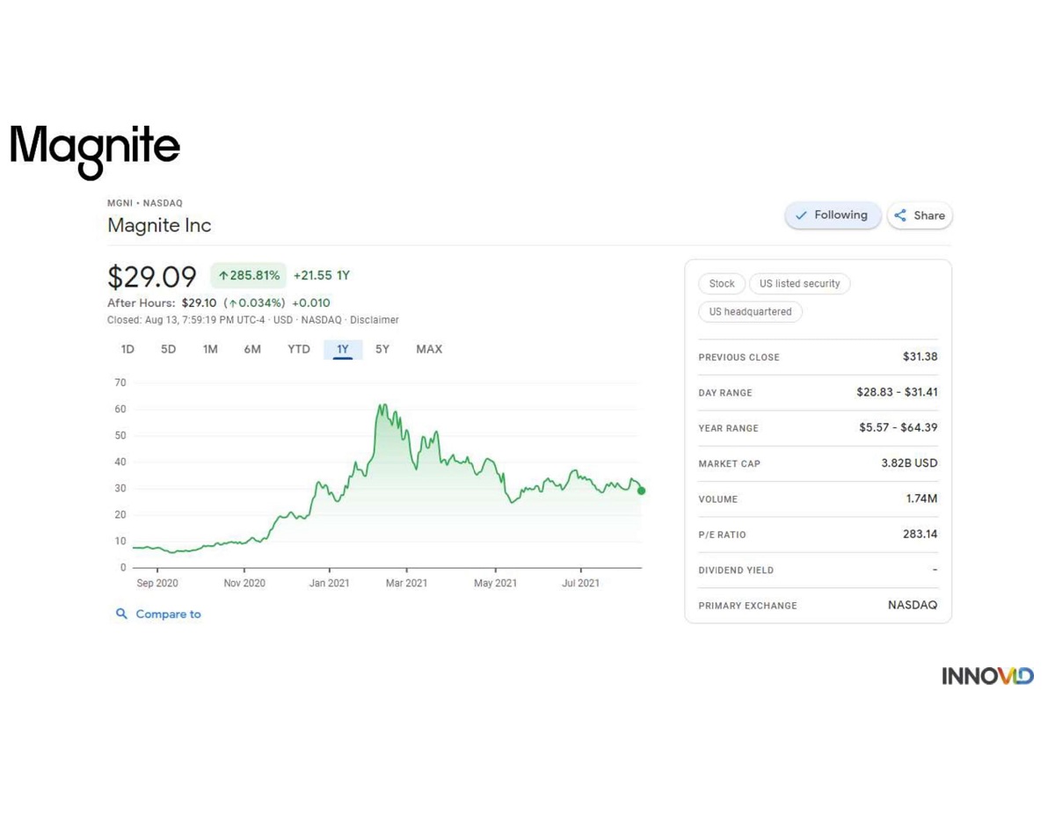The image size is (1055, 815).
Task: Click the Following button
Action: click(x=833, y=215)
